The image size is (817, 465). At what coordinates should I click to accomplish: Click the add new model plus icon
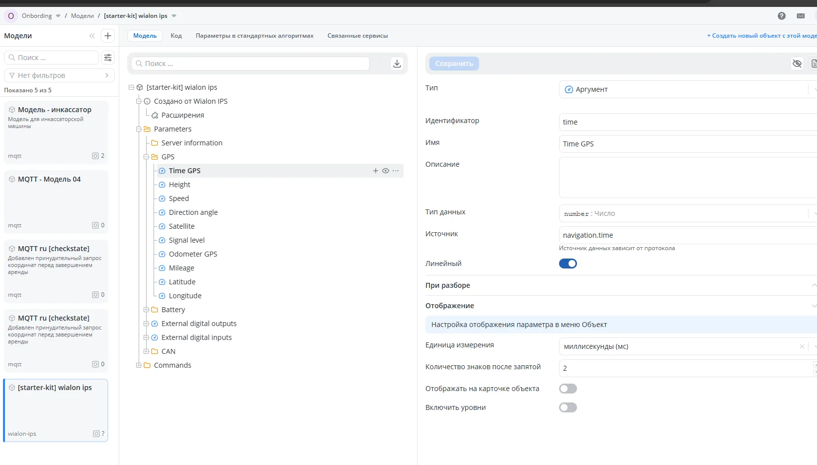(108, 36)
